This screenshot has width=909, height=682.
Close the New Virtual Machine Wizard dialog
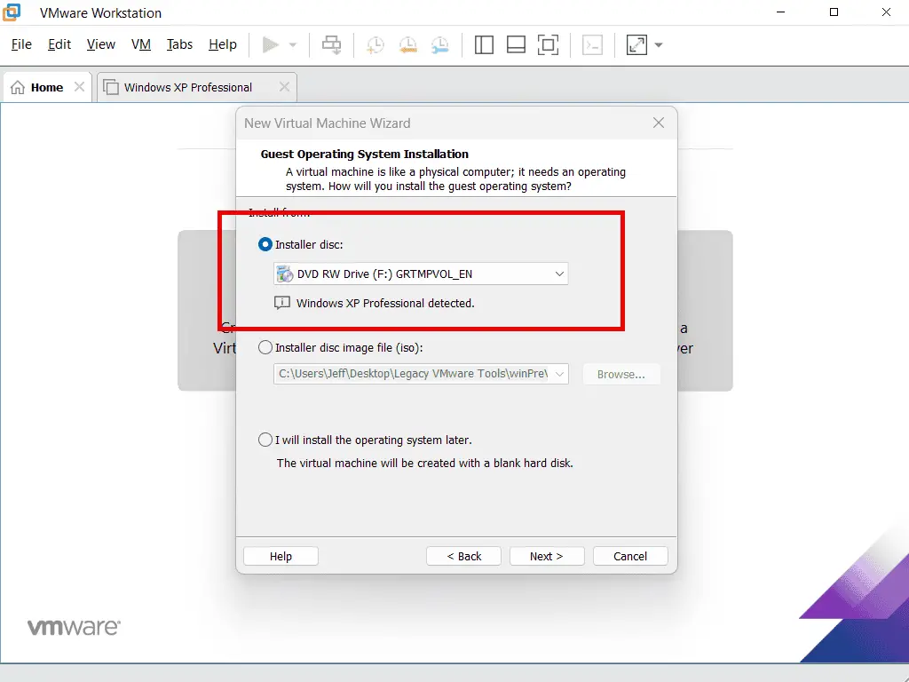(659, 123)
